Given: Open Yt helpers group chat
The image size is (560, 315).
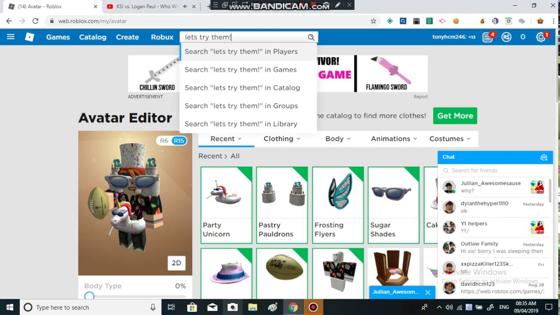Looking at the screenshot, I should coord(493,227).
